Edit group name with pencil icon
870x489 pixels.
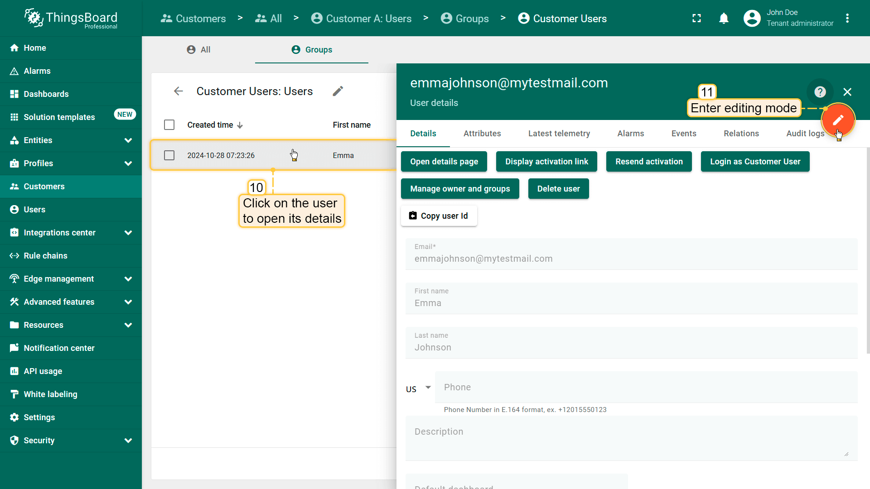pos(338,91)
